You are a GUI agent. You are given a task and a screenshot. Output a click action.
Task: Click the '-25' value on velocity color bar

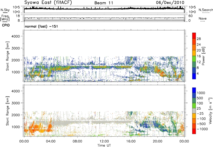[200, 114]
